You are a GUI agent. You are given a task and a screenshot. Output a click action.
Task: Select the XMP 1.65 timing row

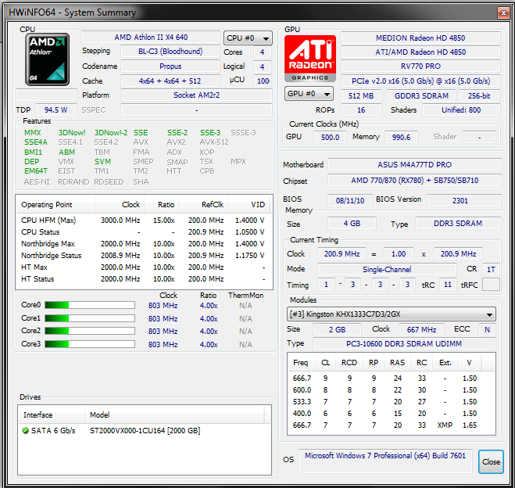[x=391, y=425]
